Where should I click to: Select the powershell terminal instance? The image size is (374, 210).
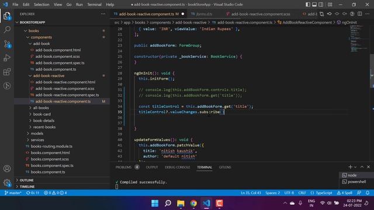point(356,181)
